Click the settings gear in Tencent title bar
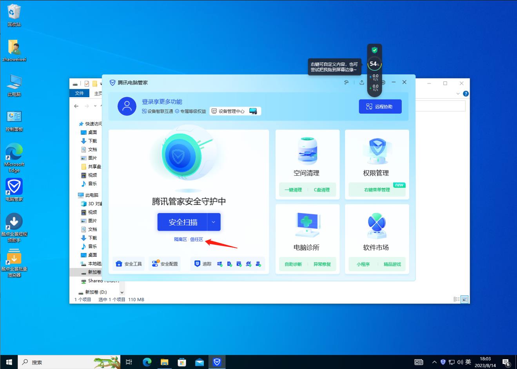 coord(383,82)
